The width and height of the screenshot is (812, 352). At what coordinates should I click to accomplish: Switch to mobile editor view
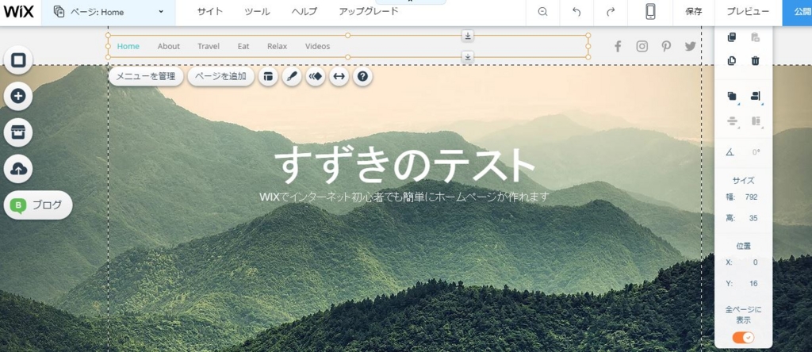point(650,12)
